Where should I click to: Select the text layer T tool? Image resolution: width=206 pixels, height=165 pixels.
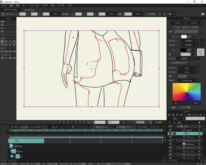tap(10, 45)
